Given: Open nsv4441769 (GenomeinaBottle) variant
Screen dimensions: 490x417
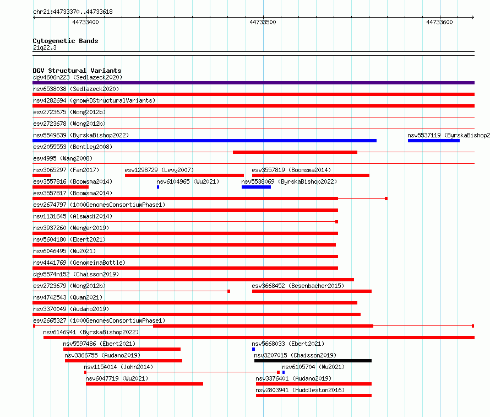Looking at the screenshot, I should pyautogui.click(x=79, y=263).
